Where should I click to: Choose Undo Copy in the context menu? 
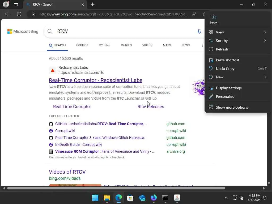pyautogui.click(x=237, y=69)
